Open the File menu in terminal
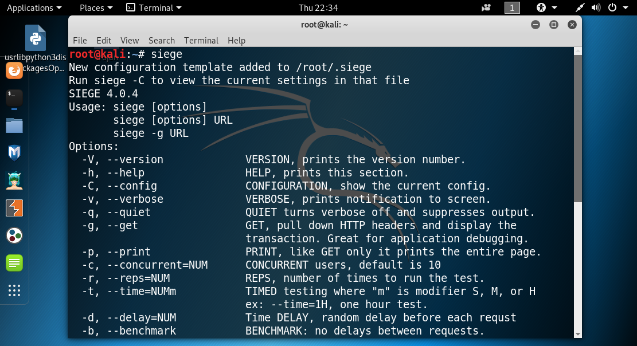 [80, 41]
